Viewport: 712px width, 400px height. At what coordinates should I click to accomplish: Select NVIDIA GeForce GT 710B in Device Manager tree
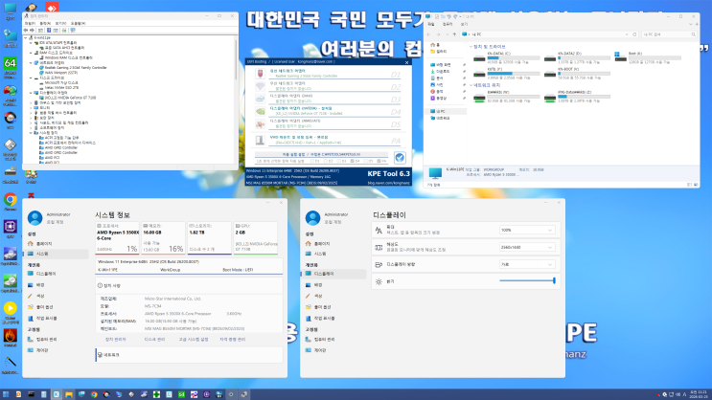pyautogui.click(x=68, y=98)
